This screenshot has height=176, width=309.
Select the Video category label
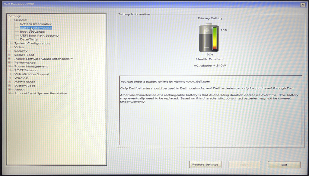click(19, 47)
